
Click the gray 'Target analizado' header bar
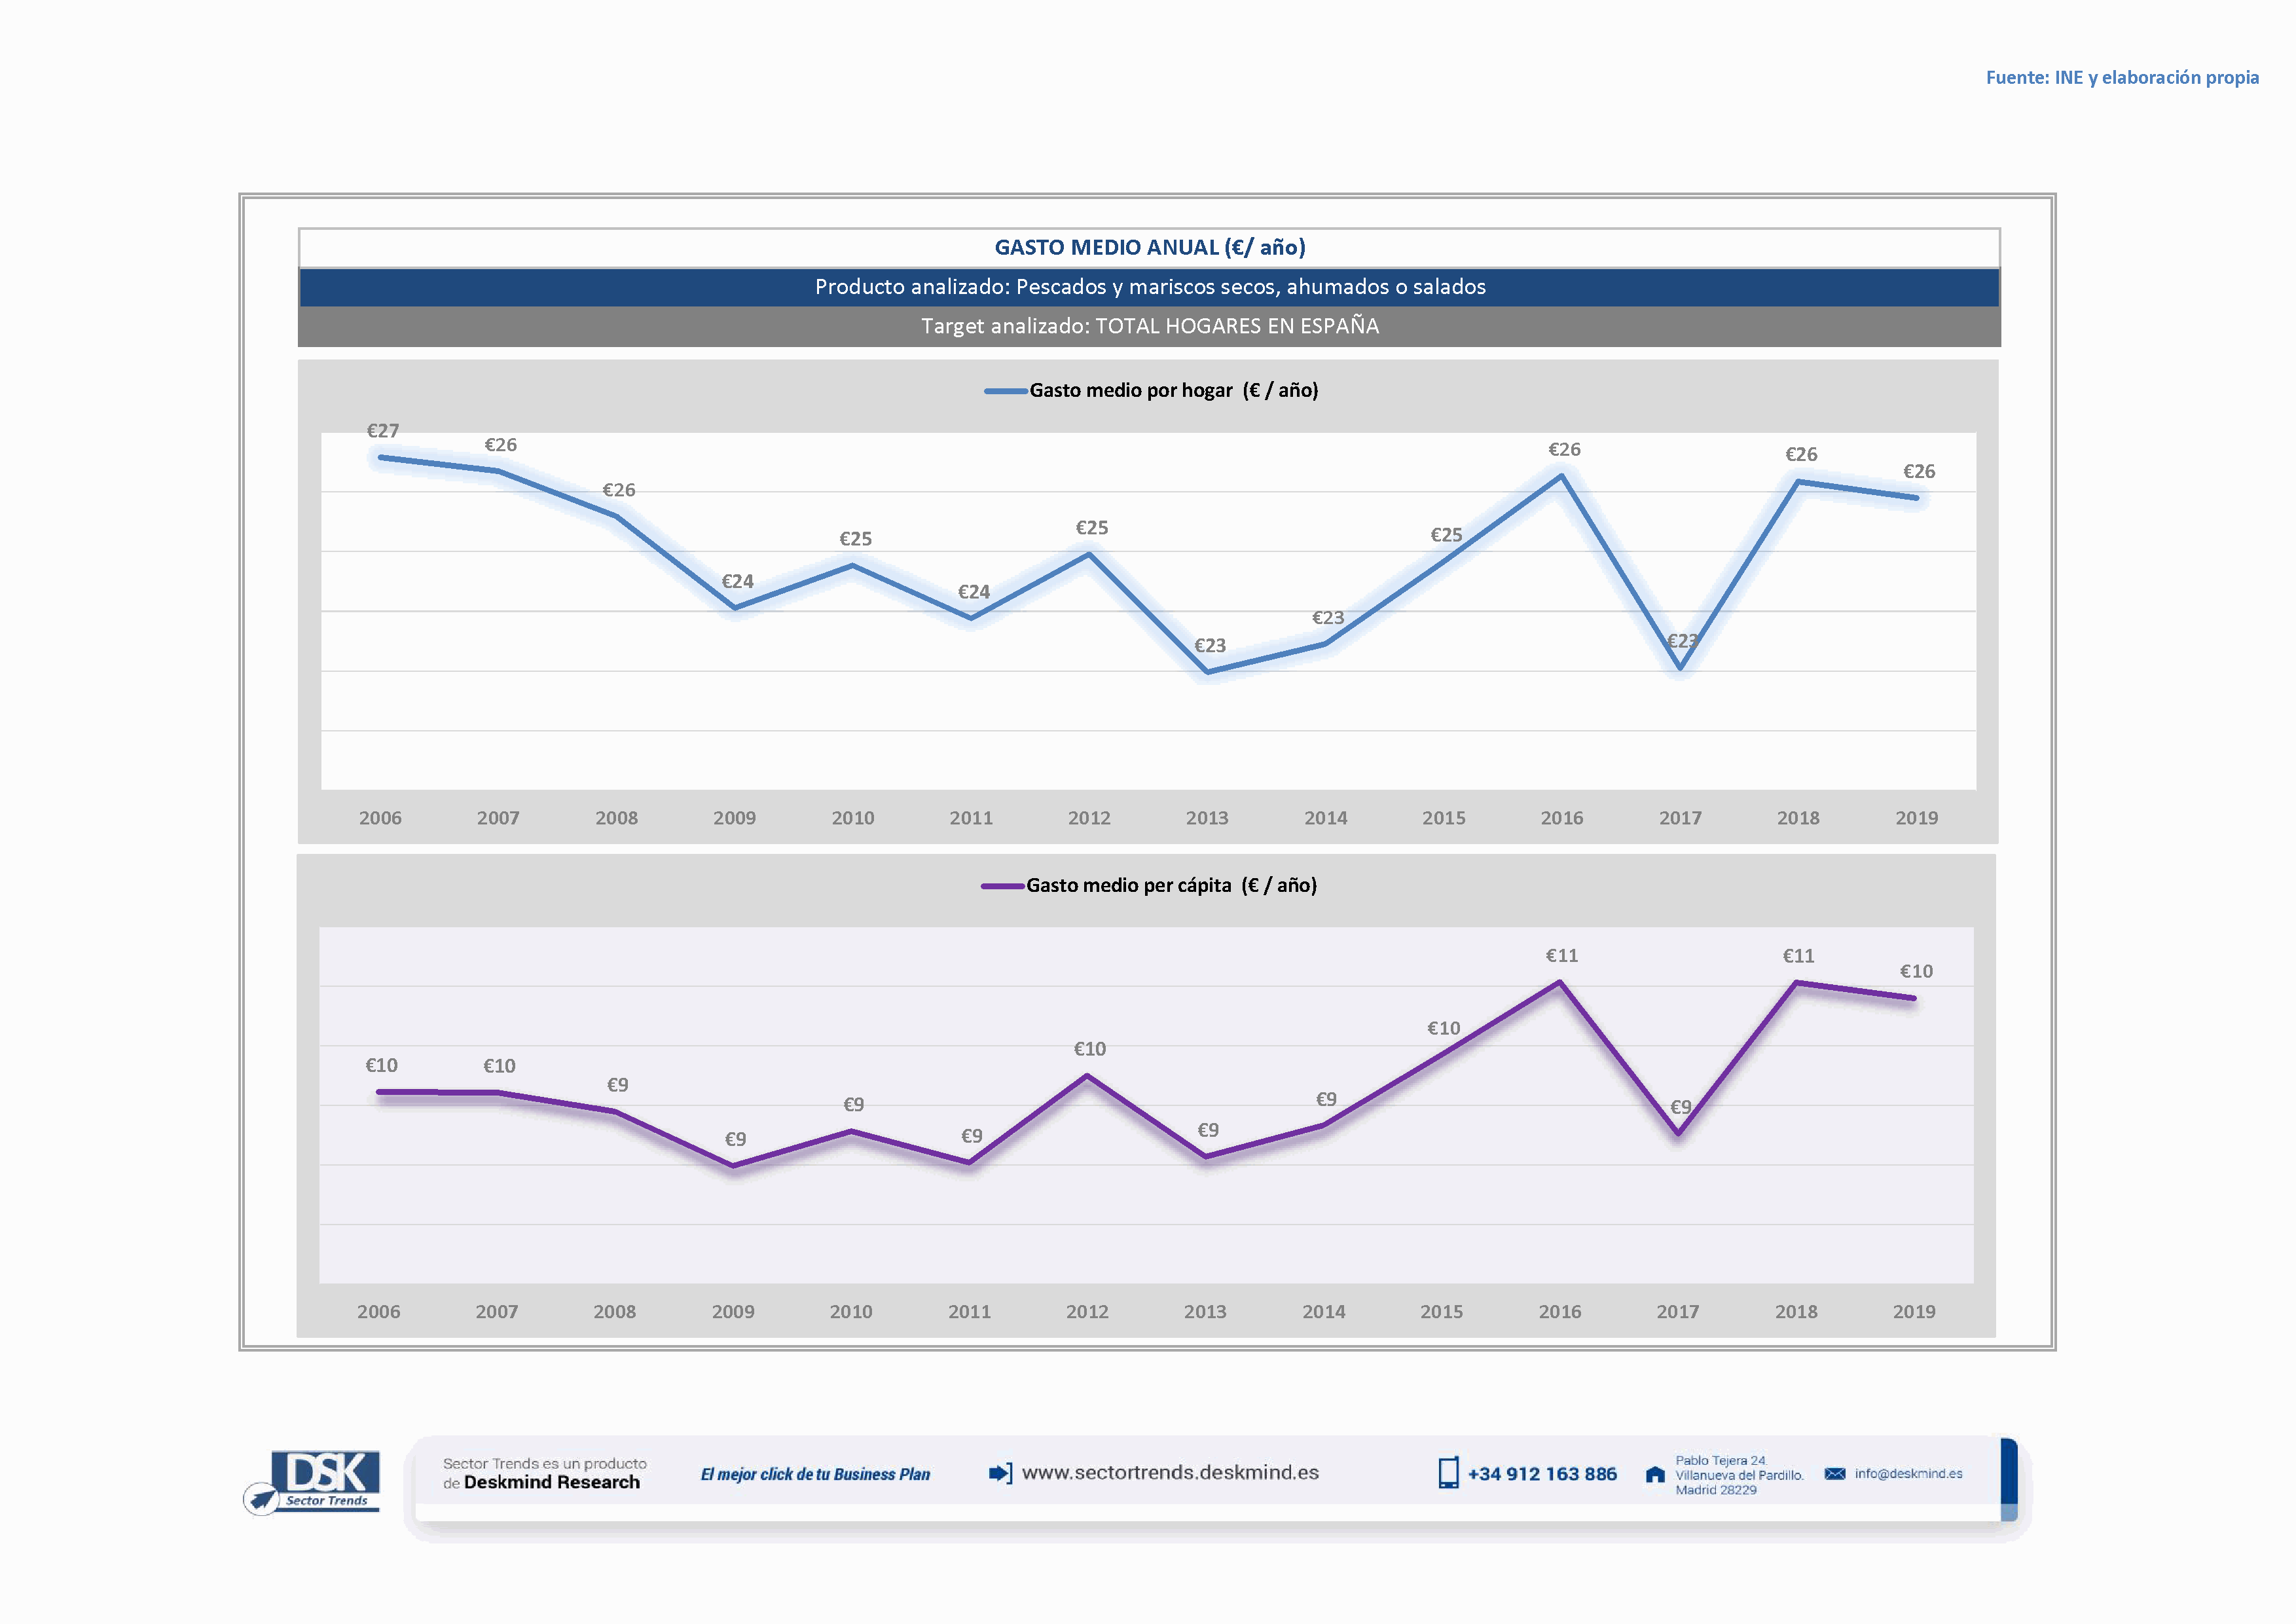click(1149, 326)
